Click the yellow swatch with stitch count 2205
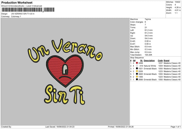The height and width of the screenshot is (129, 182). click(137, 71)
